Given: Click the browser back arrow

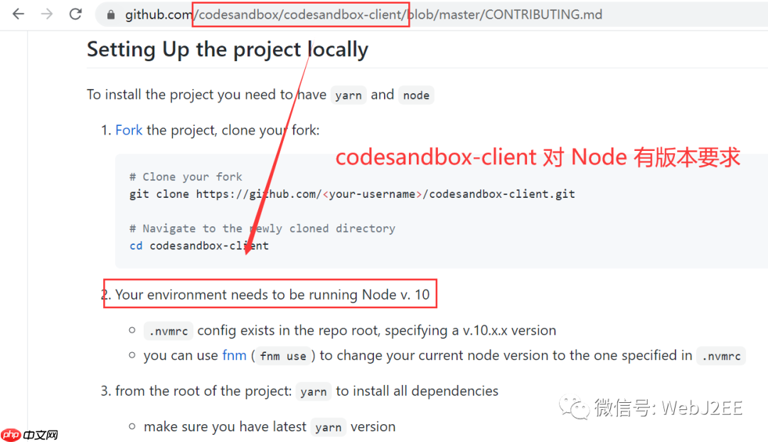Looking at the screenshot, I should [18, 14].
